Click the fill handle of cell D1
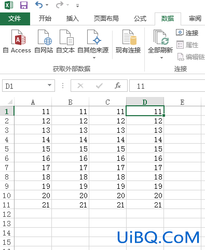205x250 pixels. coord(163,115)
